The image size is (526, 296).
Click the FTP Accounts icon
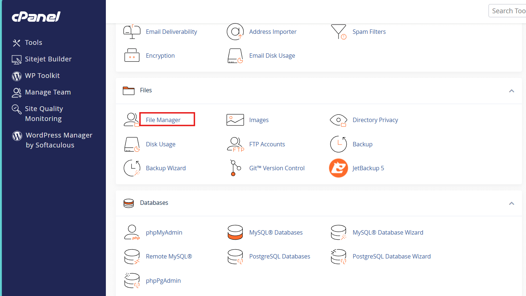pos(236,145)
